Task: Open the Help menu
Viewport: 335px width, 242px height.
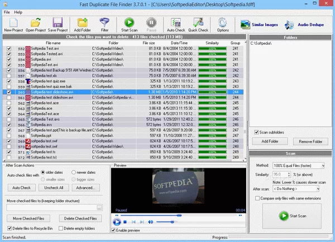Action: coord(18,12)
